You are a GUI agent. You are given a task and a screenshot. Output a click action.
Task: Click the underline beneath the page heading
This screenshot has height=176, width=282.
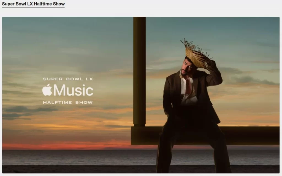pos(33,7)
